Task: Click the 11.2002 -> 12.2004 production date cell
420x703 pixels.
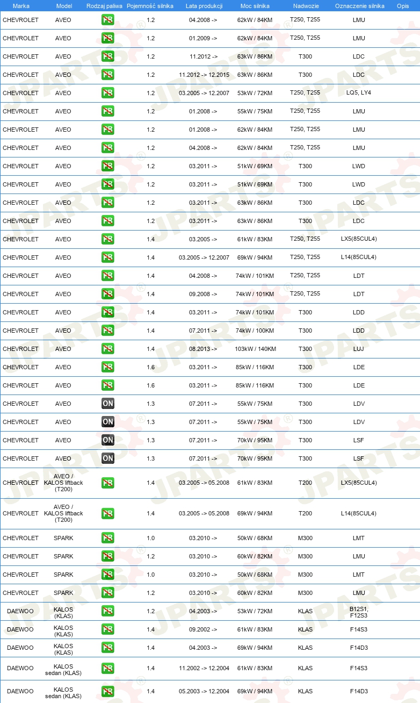Action: tap(204, 668)
